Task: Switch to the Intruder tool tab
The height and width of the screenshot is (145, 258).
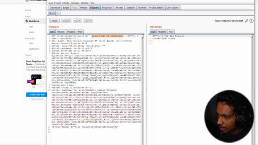Action: point(84,8)
